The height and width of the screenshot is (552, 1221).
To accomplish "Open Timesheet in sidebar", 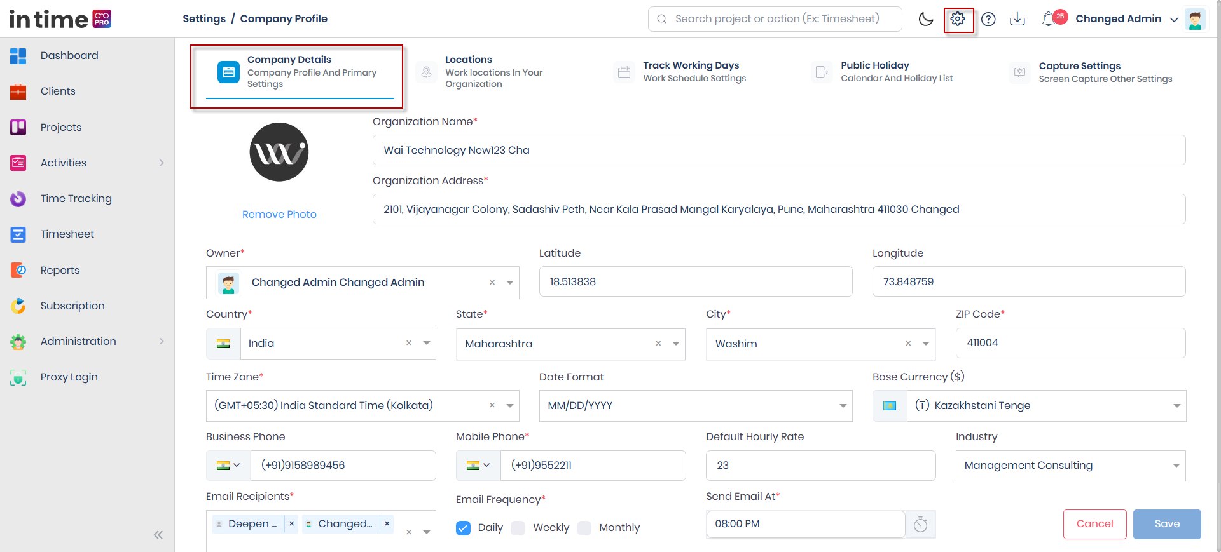I will coord(67,234).
